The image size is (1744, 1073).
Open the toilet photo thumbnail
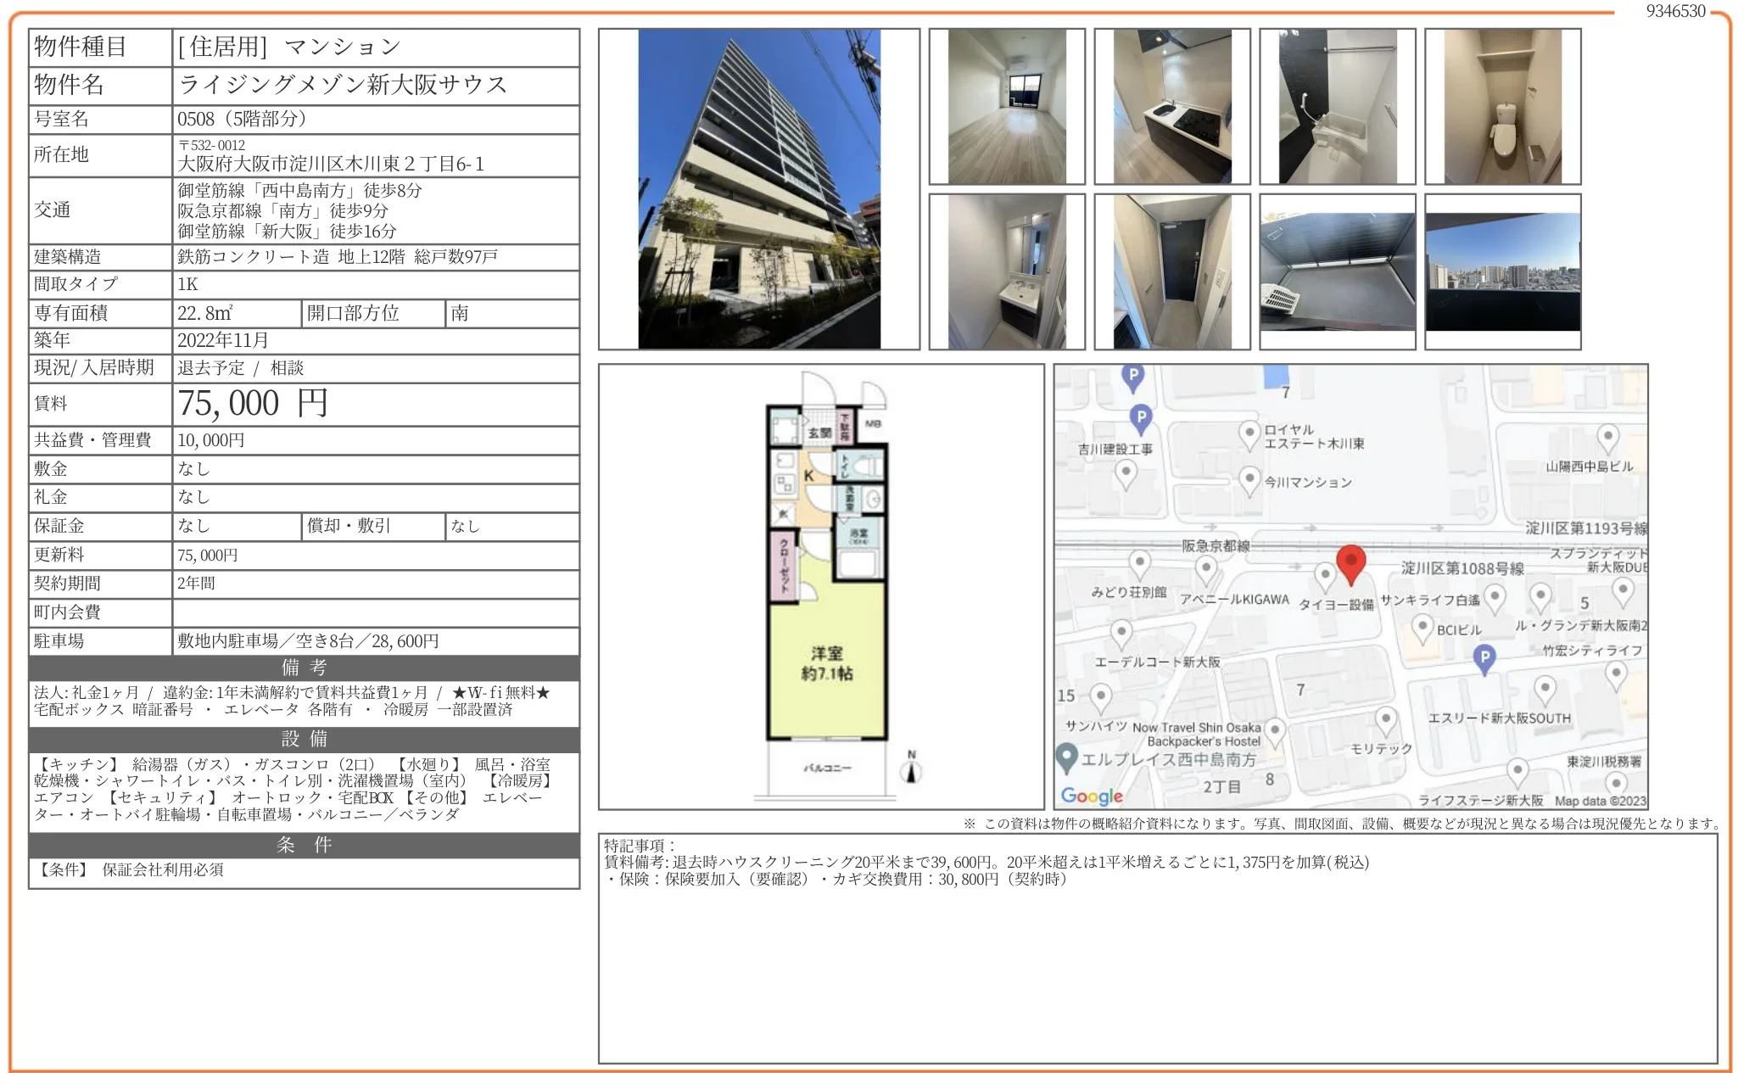coord(1502,107)
